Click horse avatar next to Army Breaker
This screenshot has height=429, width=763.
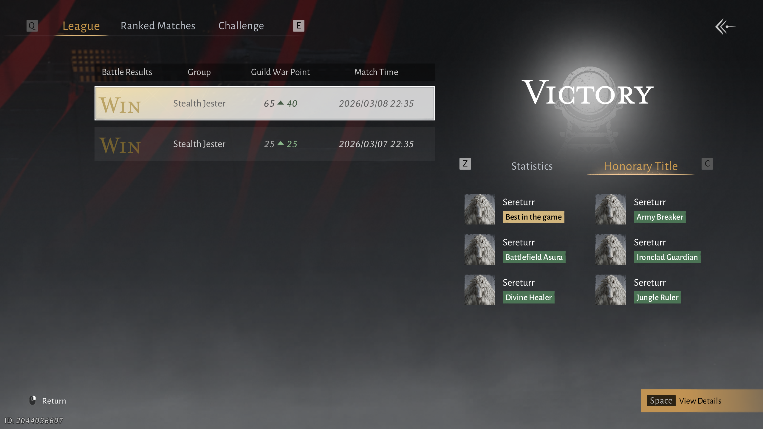click(610, 209)
